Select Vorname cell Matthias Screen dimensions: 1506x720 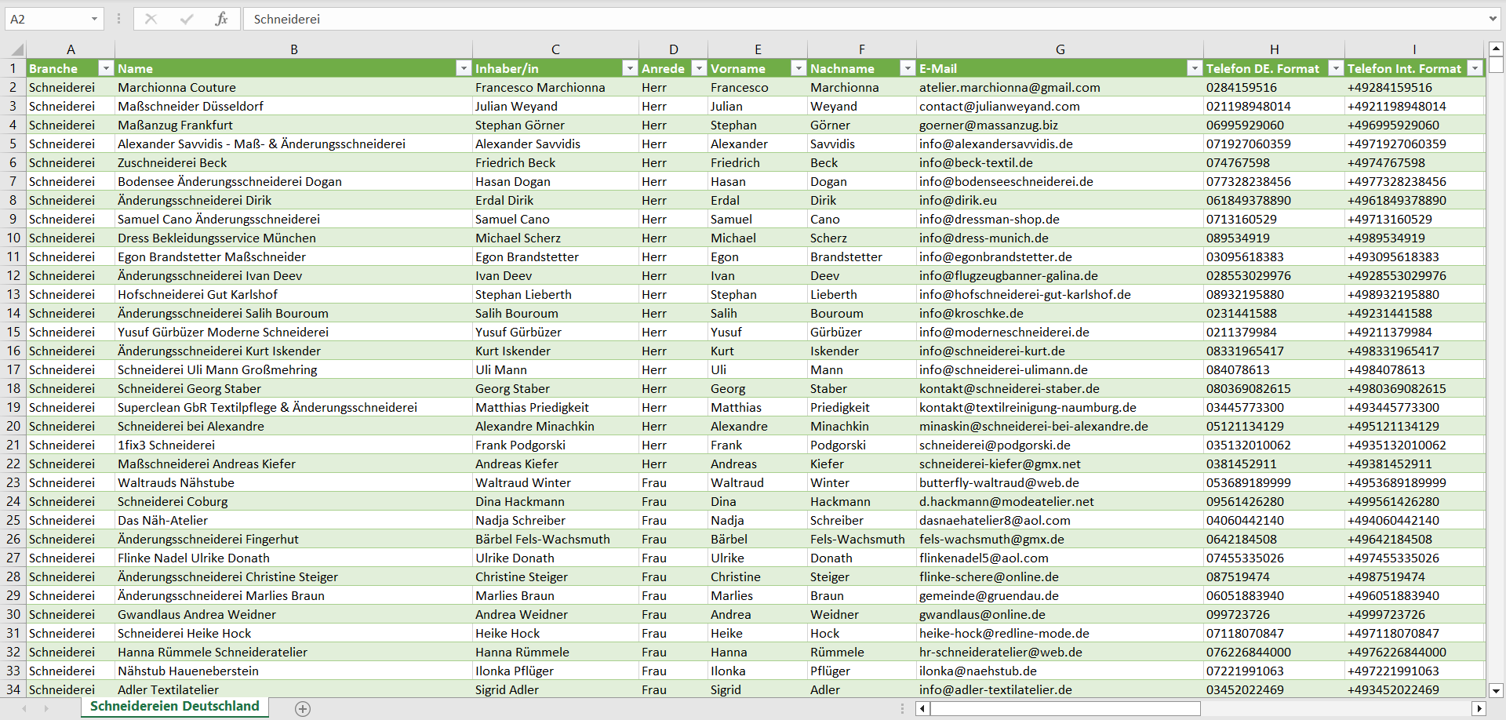[x=758, y=407]
